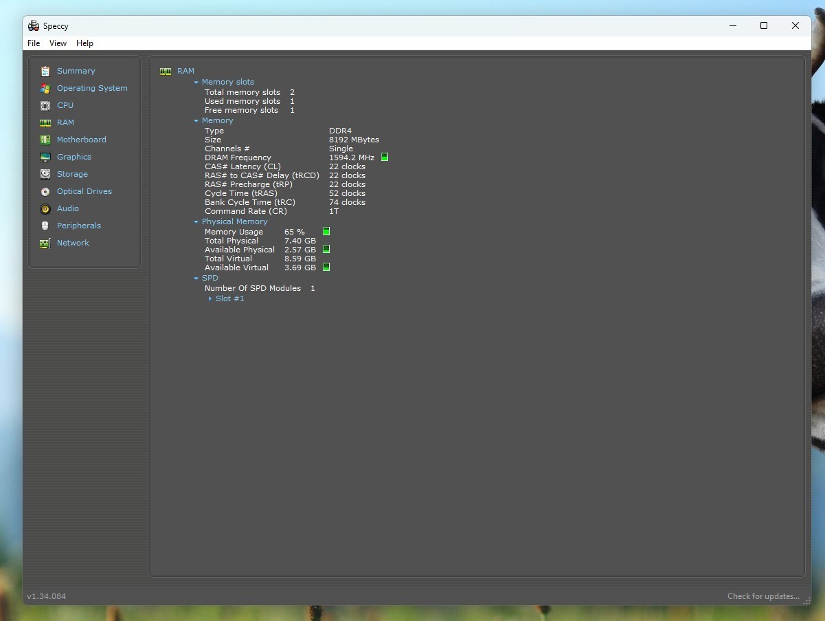Screen dimensions: 825x621
Task: Click the 74 clocks Bank Cycle Time value
Action: [347, 202]
